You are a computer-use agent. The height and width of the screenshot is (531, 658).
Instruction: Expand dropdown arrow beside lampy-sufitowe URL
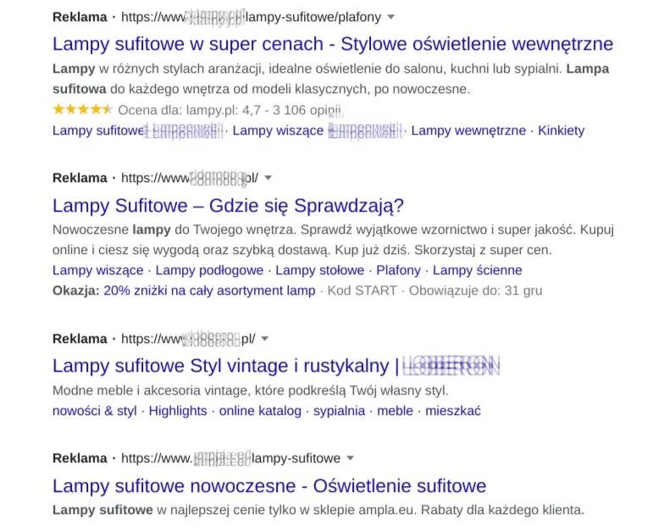[350, 458]
